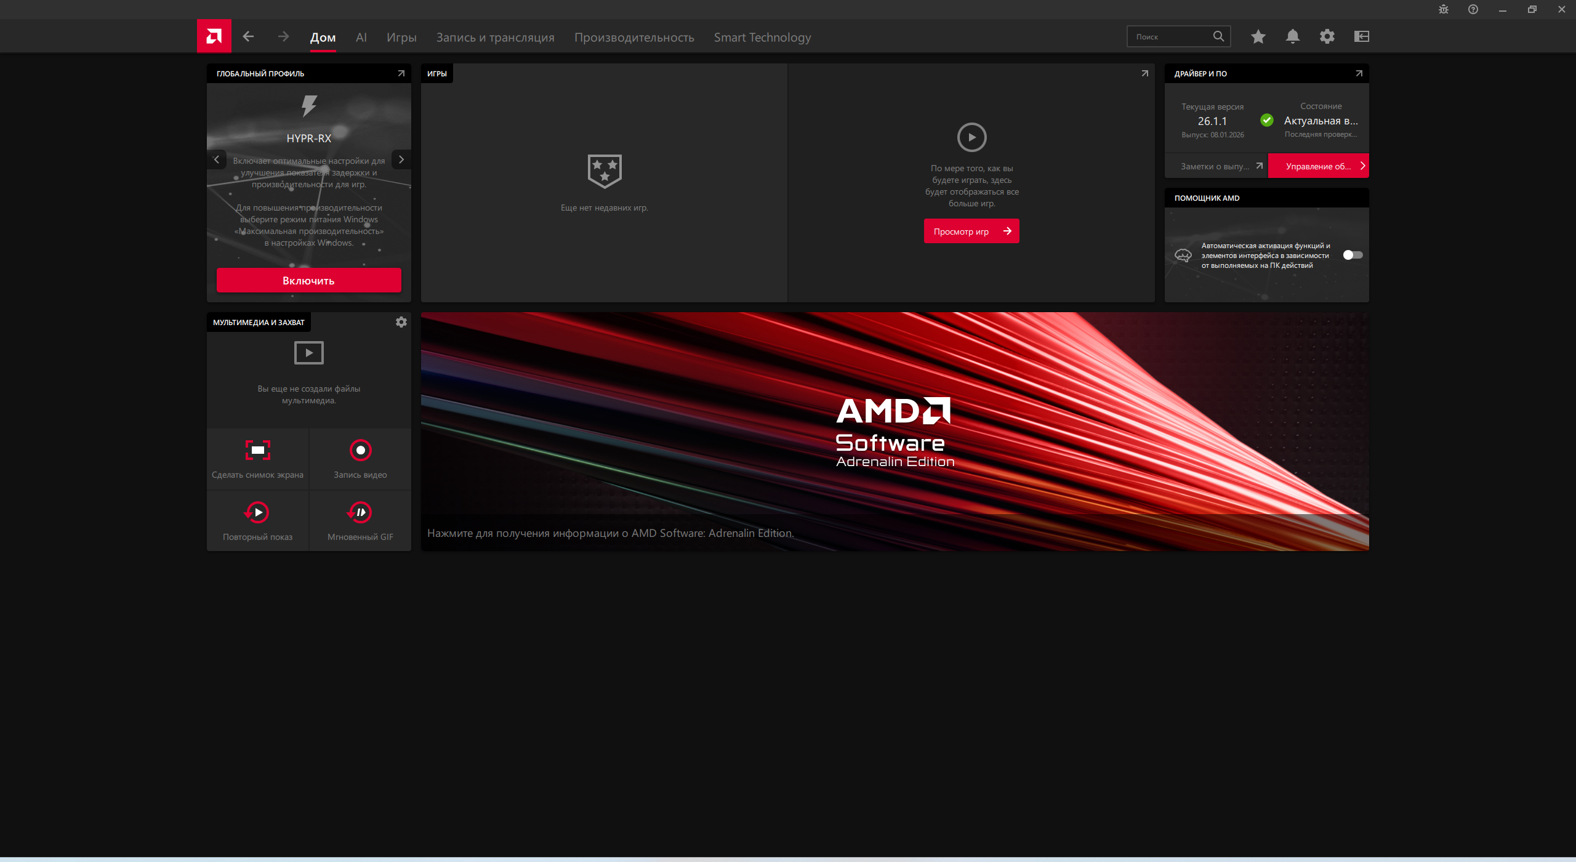The width and height of the screenshot is (1576, 862).
Task: Take a screenshot with capture icon
Action: pyautogui.click(x=257, y=450)
